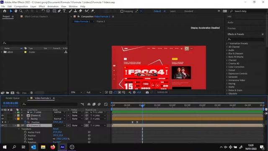Open the Frame 3 breadcrumb in viewer
Image resolution: width=268 pixels, height=151 pixels.
click(x=100, y=21)
